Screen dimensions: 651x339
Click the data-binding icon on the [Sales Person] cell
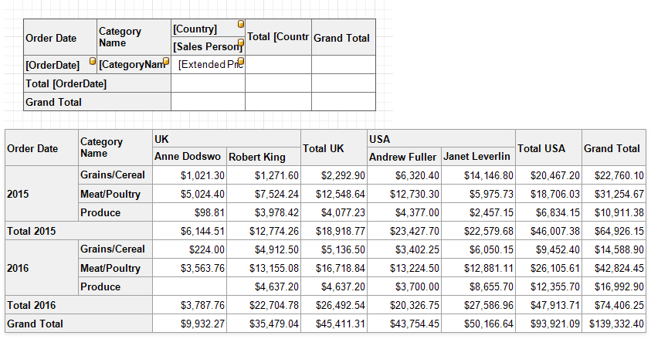241,42
